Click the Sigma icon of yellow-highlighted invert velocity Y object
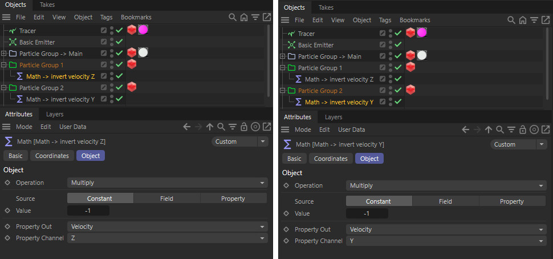Screen dimensions: 553x259 point(298,102)
